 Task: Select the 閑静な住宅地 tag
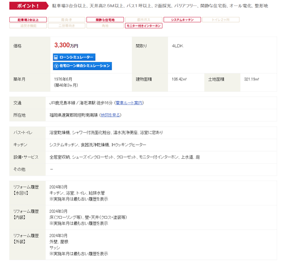coord(105,20)
